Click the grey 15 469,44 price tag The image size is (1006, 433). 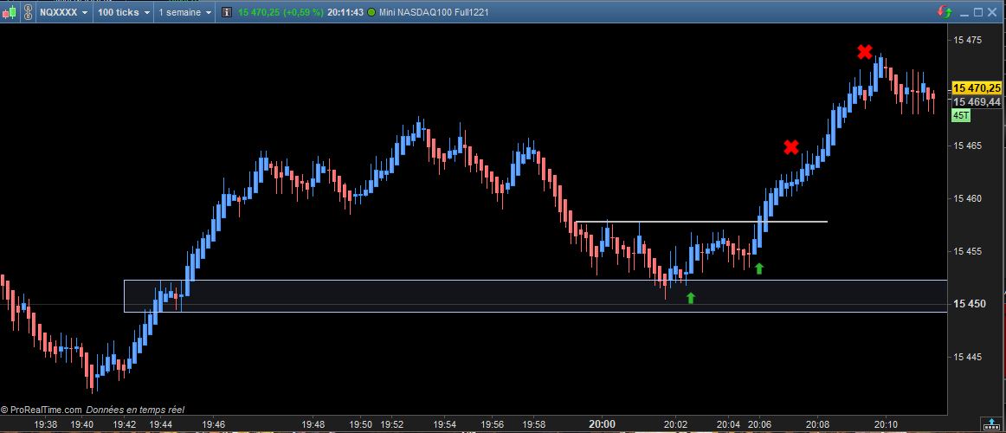coord(977,102)
